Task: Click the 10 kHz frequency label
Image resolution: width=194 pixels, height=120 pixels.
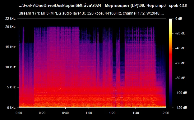Action: [x=10, y=67]
